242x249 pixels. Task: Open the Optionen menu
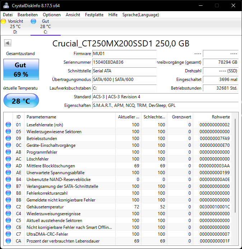point(52,15)
